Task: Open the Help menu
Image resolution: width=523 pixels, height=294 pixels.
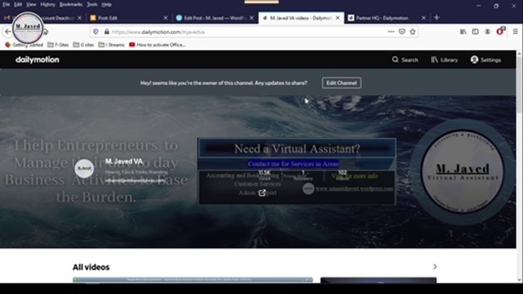Action: coord(106,4)
